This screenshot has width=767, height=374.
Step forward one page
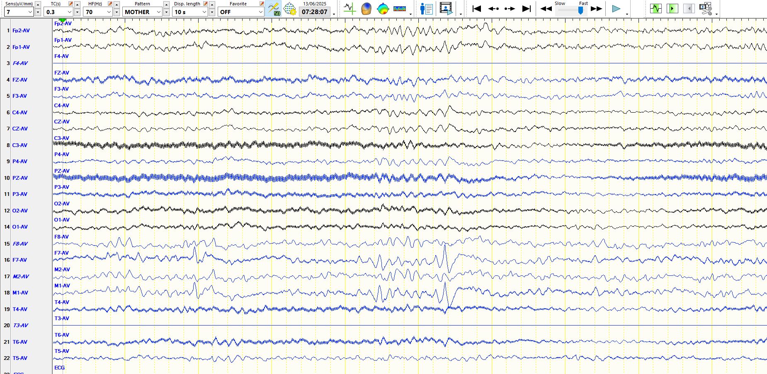510,8
